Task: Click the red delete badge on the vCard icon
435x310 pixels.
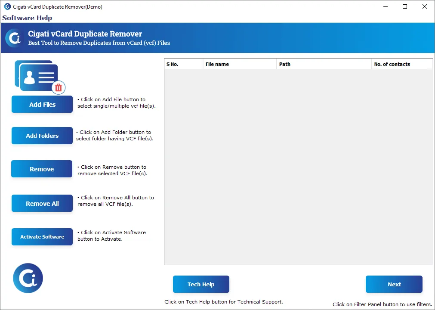Action: click(x=59, y=87)
